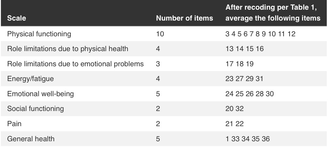
Task: Click the Scale column header
Action: pyautogui.click(x=17, y=18)
